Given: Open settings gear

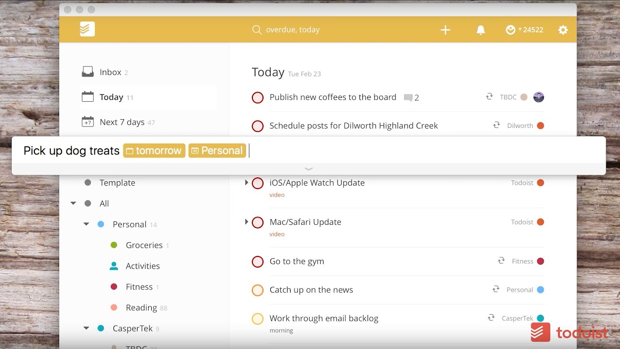Looking at the screenshot, I should coord(563,30).
